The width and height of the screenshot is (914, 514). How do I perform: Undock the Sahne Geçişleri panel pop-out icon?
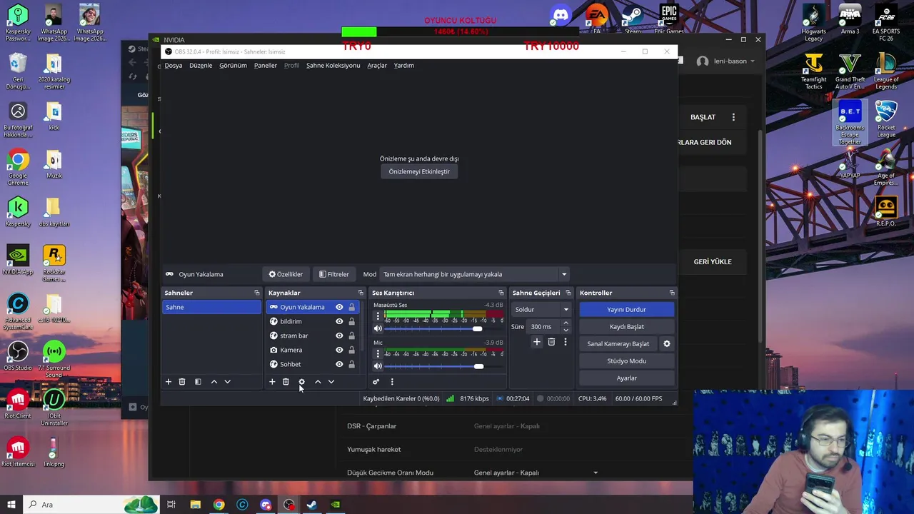[x=568, y=293]
